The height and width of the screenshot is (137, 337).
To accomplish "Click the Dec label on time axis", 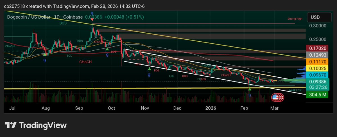I will click(177, 108).
